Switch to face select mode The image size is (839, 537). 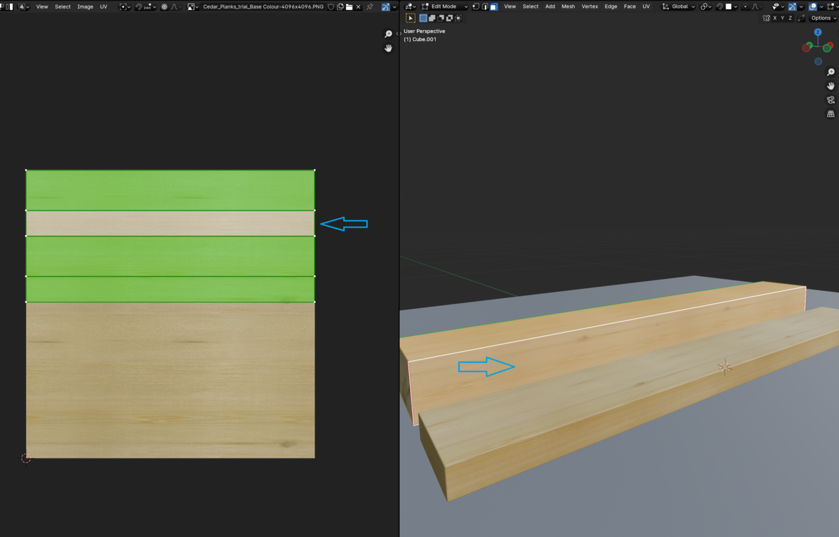pos(494,7)
